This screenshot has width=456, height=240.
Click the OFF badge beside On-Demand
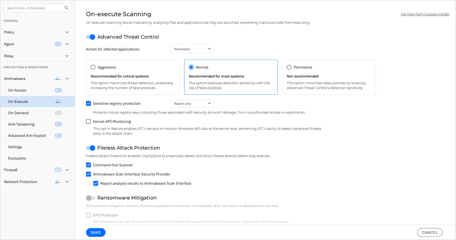[58, 113]
